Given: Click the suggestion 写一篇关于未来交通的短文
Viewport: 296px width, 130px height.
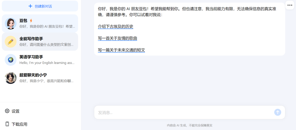Looking at the screenshot, I should click(x=121, y=50).
